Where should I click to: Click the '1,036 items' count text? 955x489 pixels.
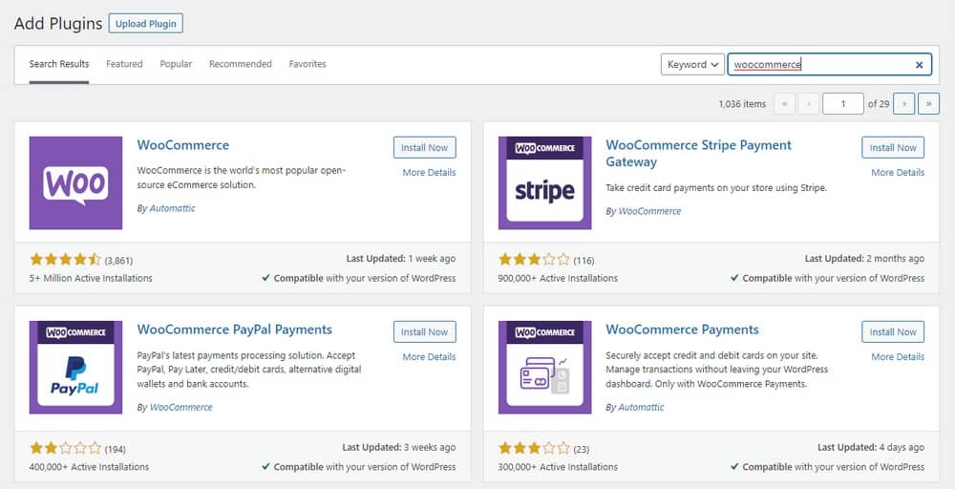pos(742,104)
